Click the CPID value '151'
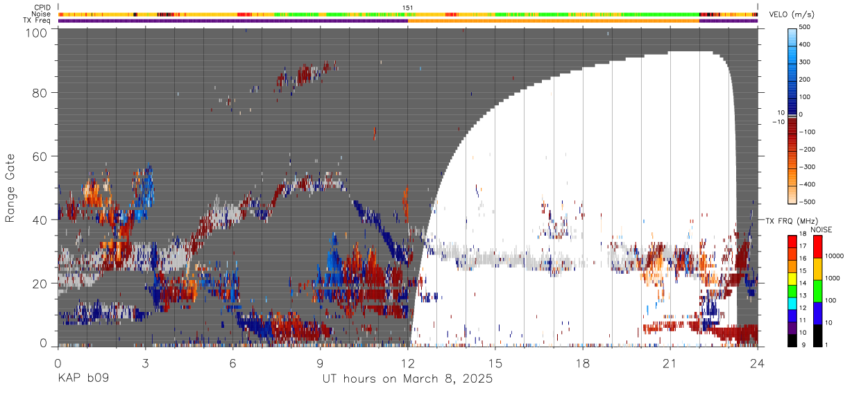 pos(408,8)
